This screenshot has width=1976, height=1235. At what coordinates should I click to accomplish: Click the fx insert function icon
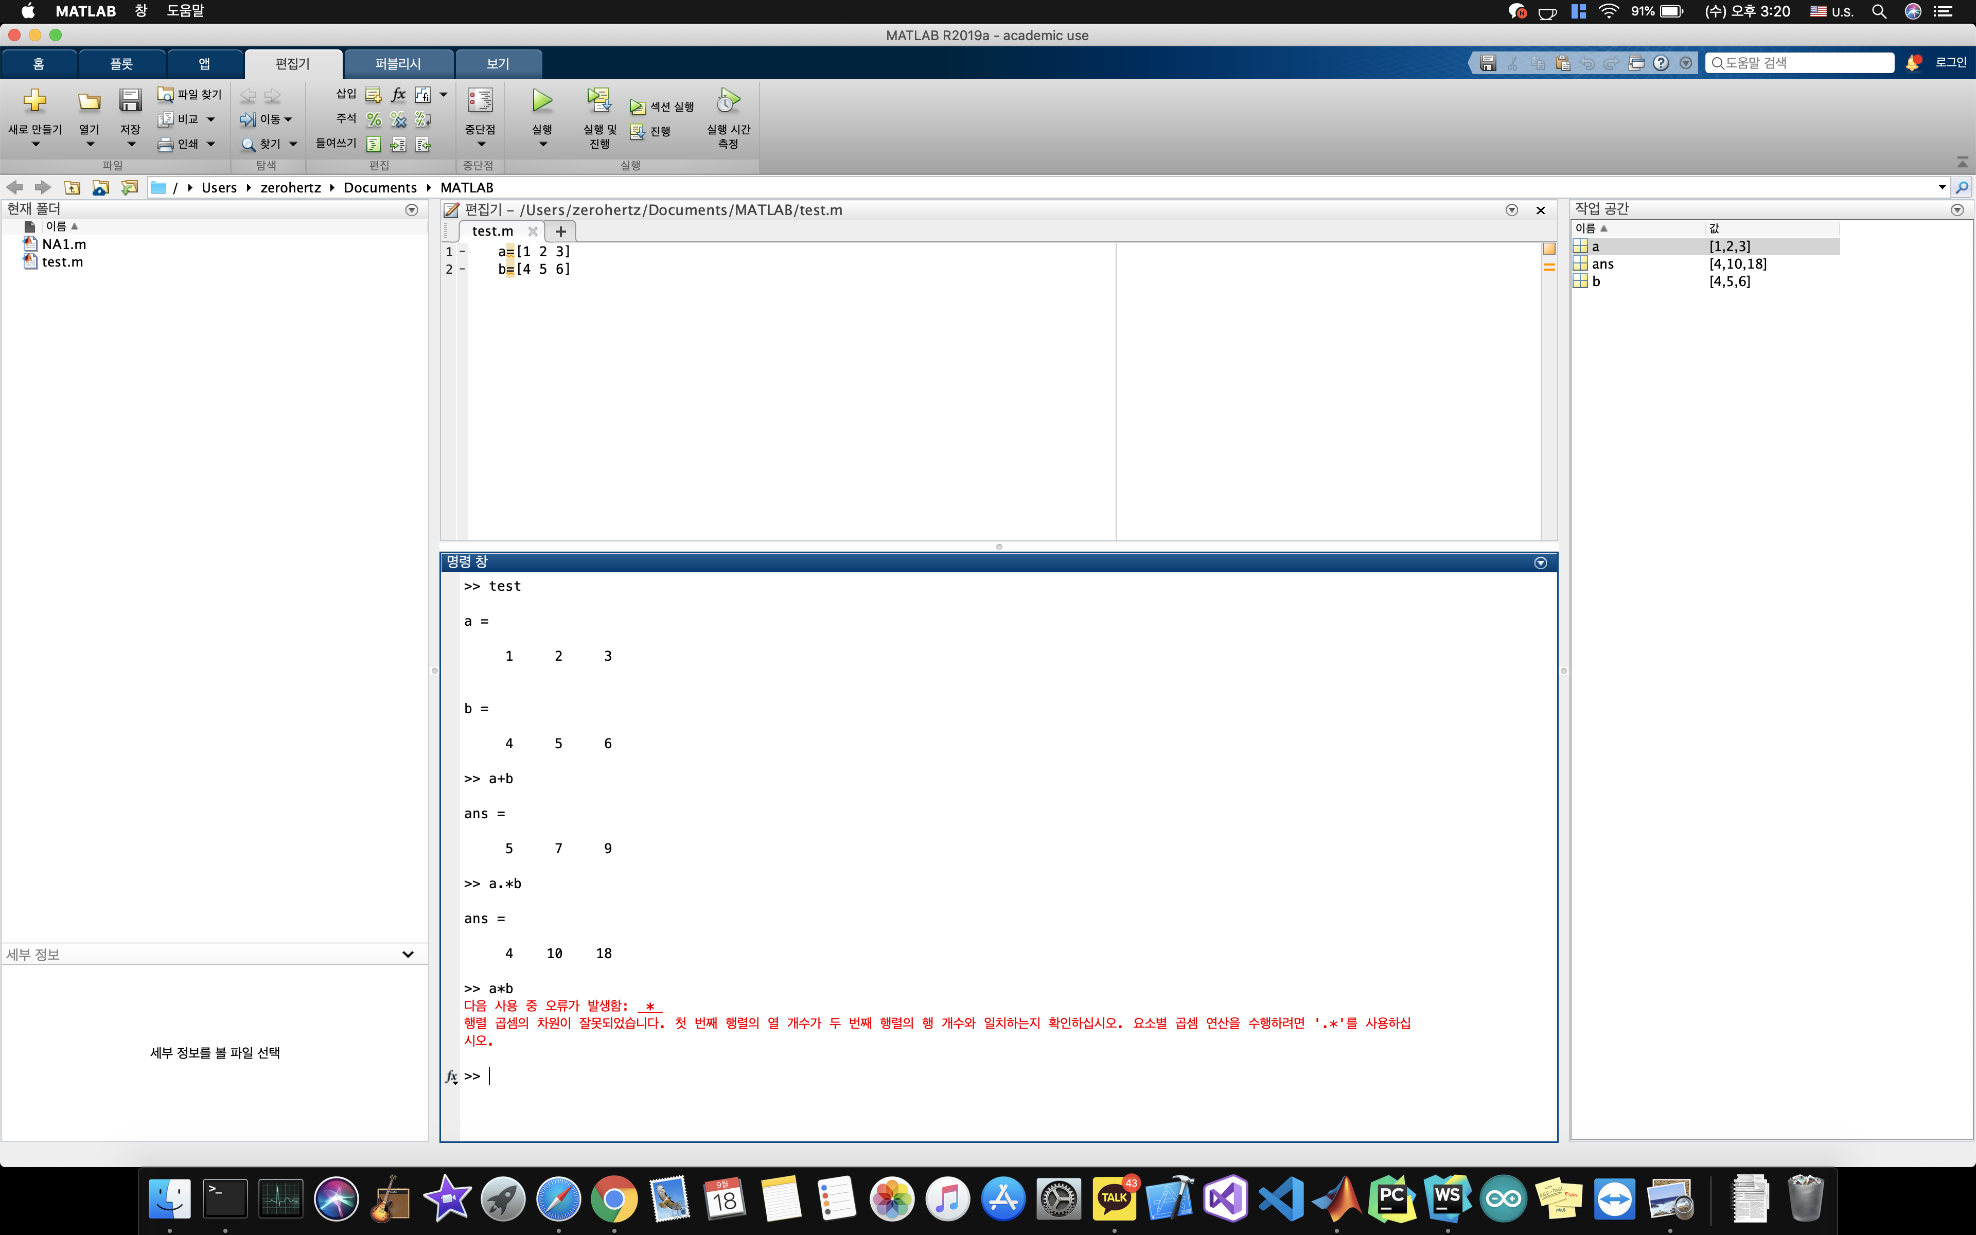point(398,95)
